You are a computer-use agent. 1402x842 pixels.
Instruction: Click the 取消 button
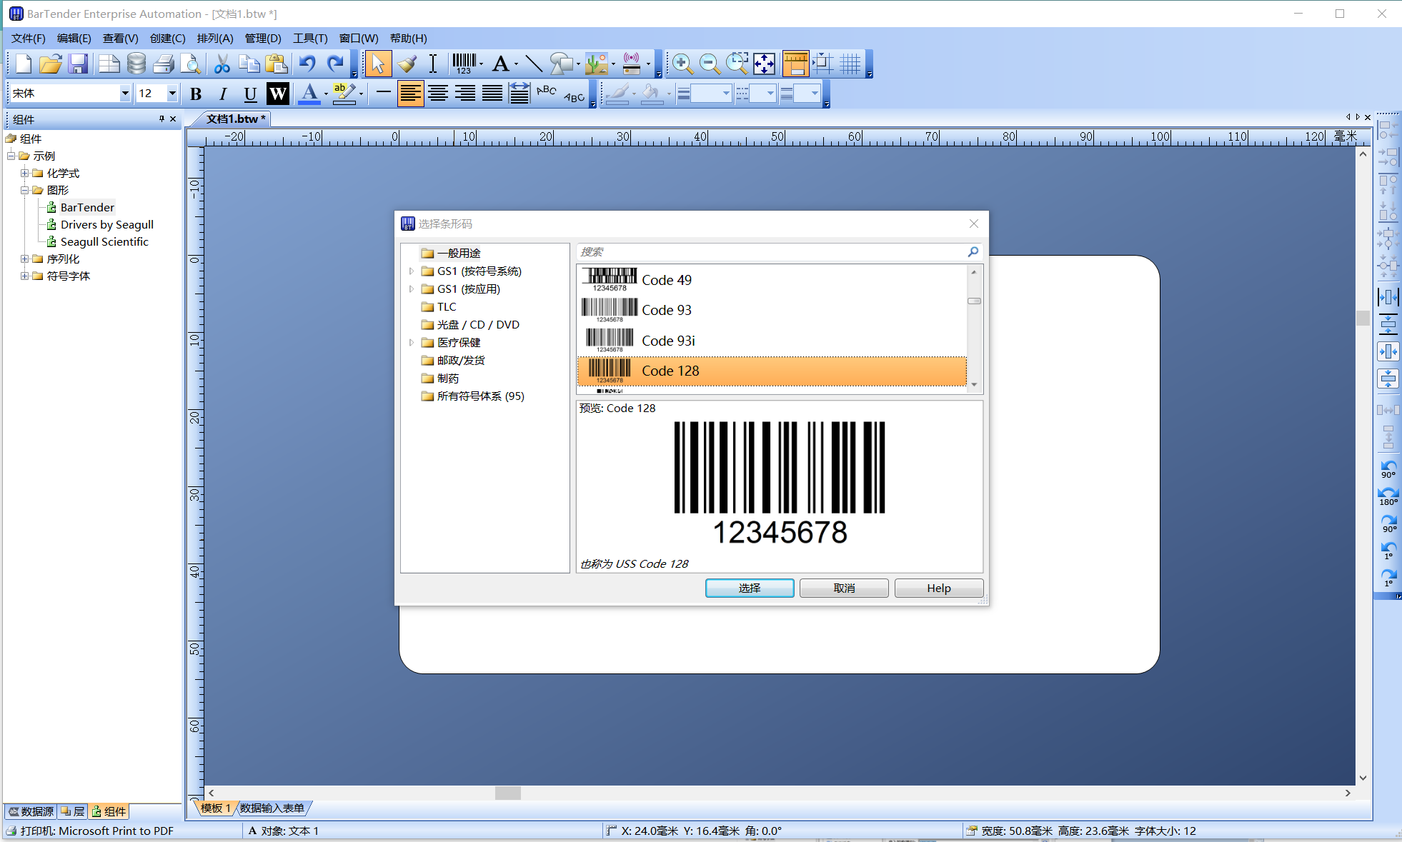[x=843, y=588]
